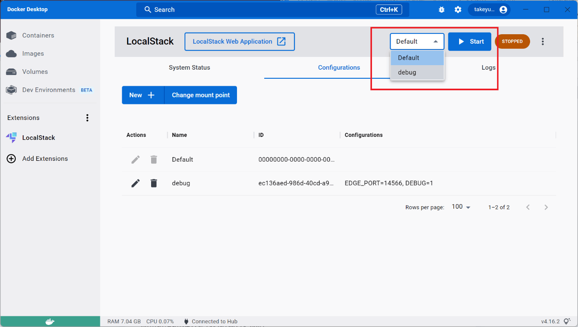Click the Ctrl+K shortcut badge
Screen dimensions: 578x327
coord(389,9)
